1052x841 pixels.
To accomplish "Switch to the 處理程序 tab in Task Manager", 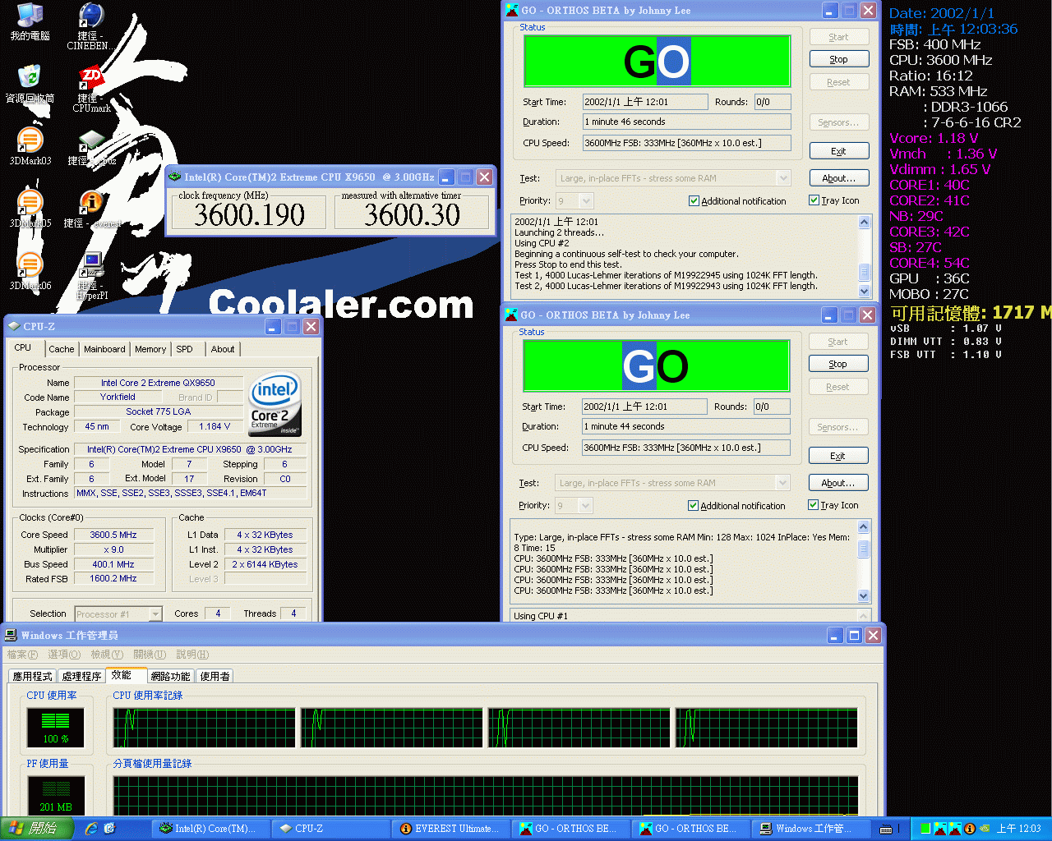I will (x=81, y=676).
